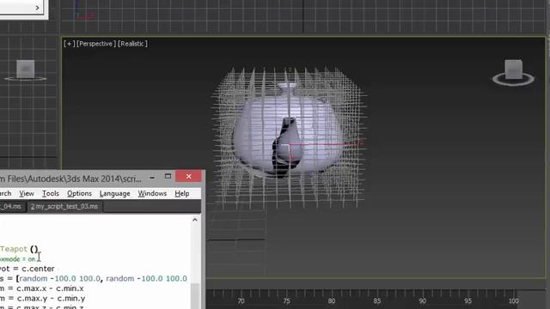Open the Realistic shading mode menu
The width and height of the screenshot is (550, 309).
coord(132,44)
